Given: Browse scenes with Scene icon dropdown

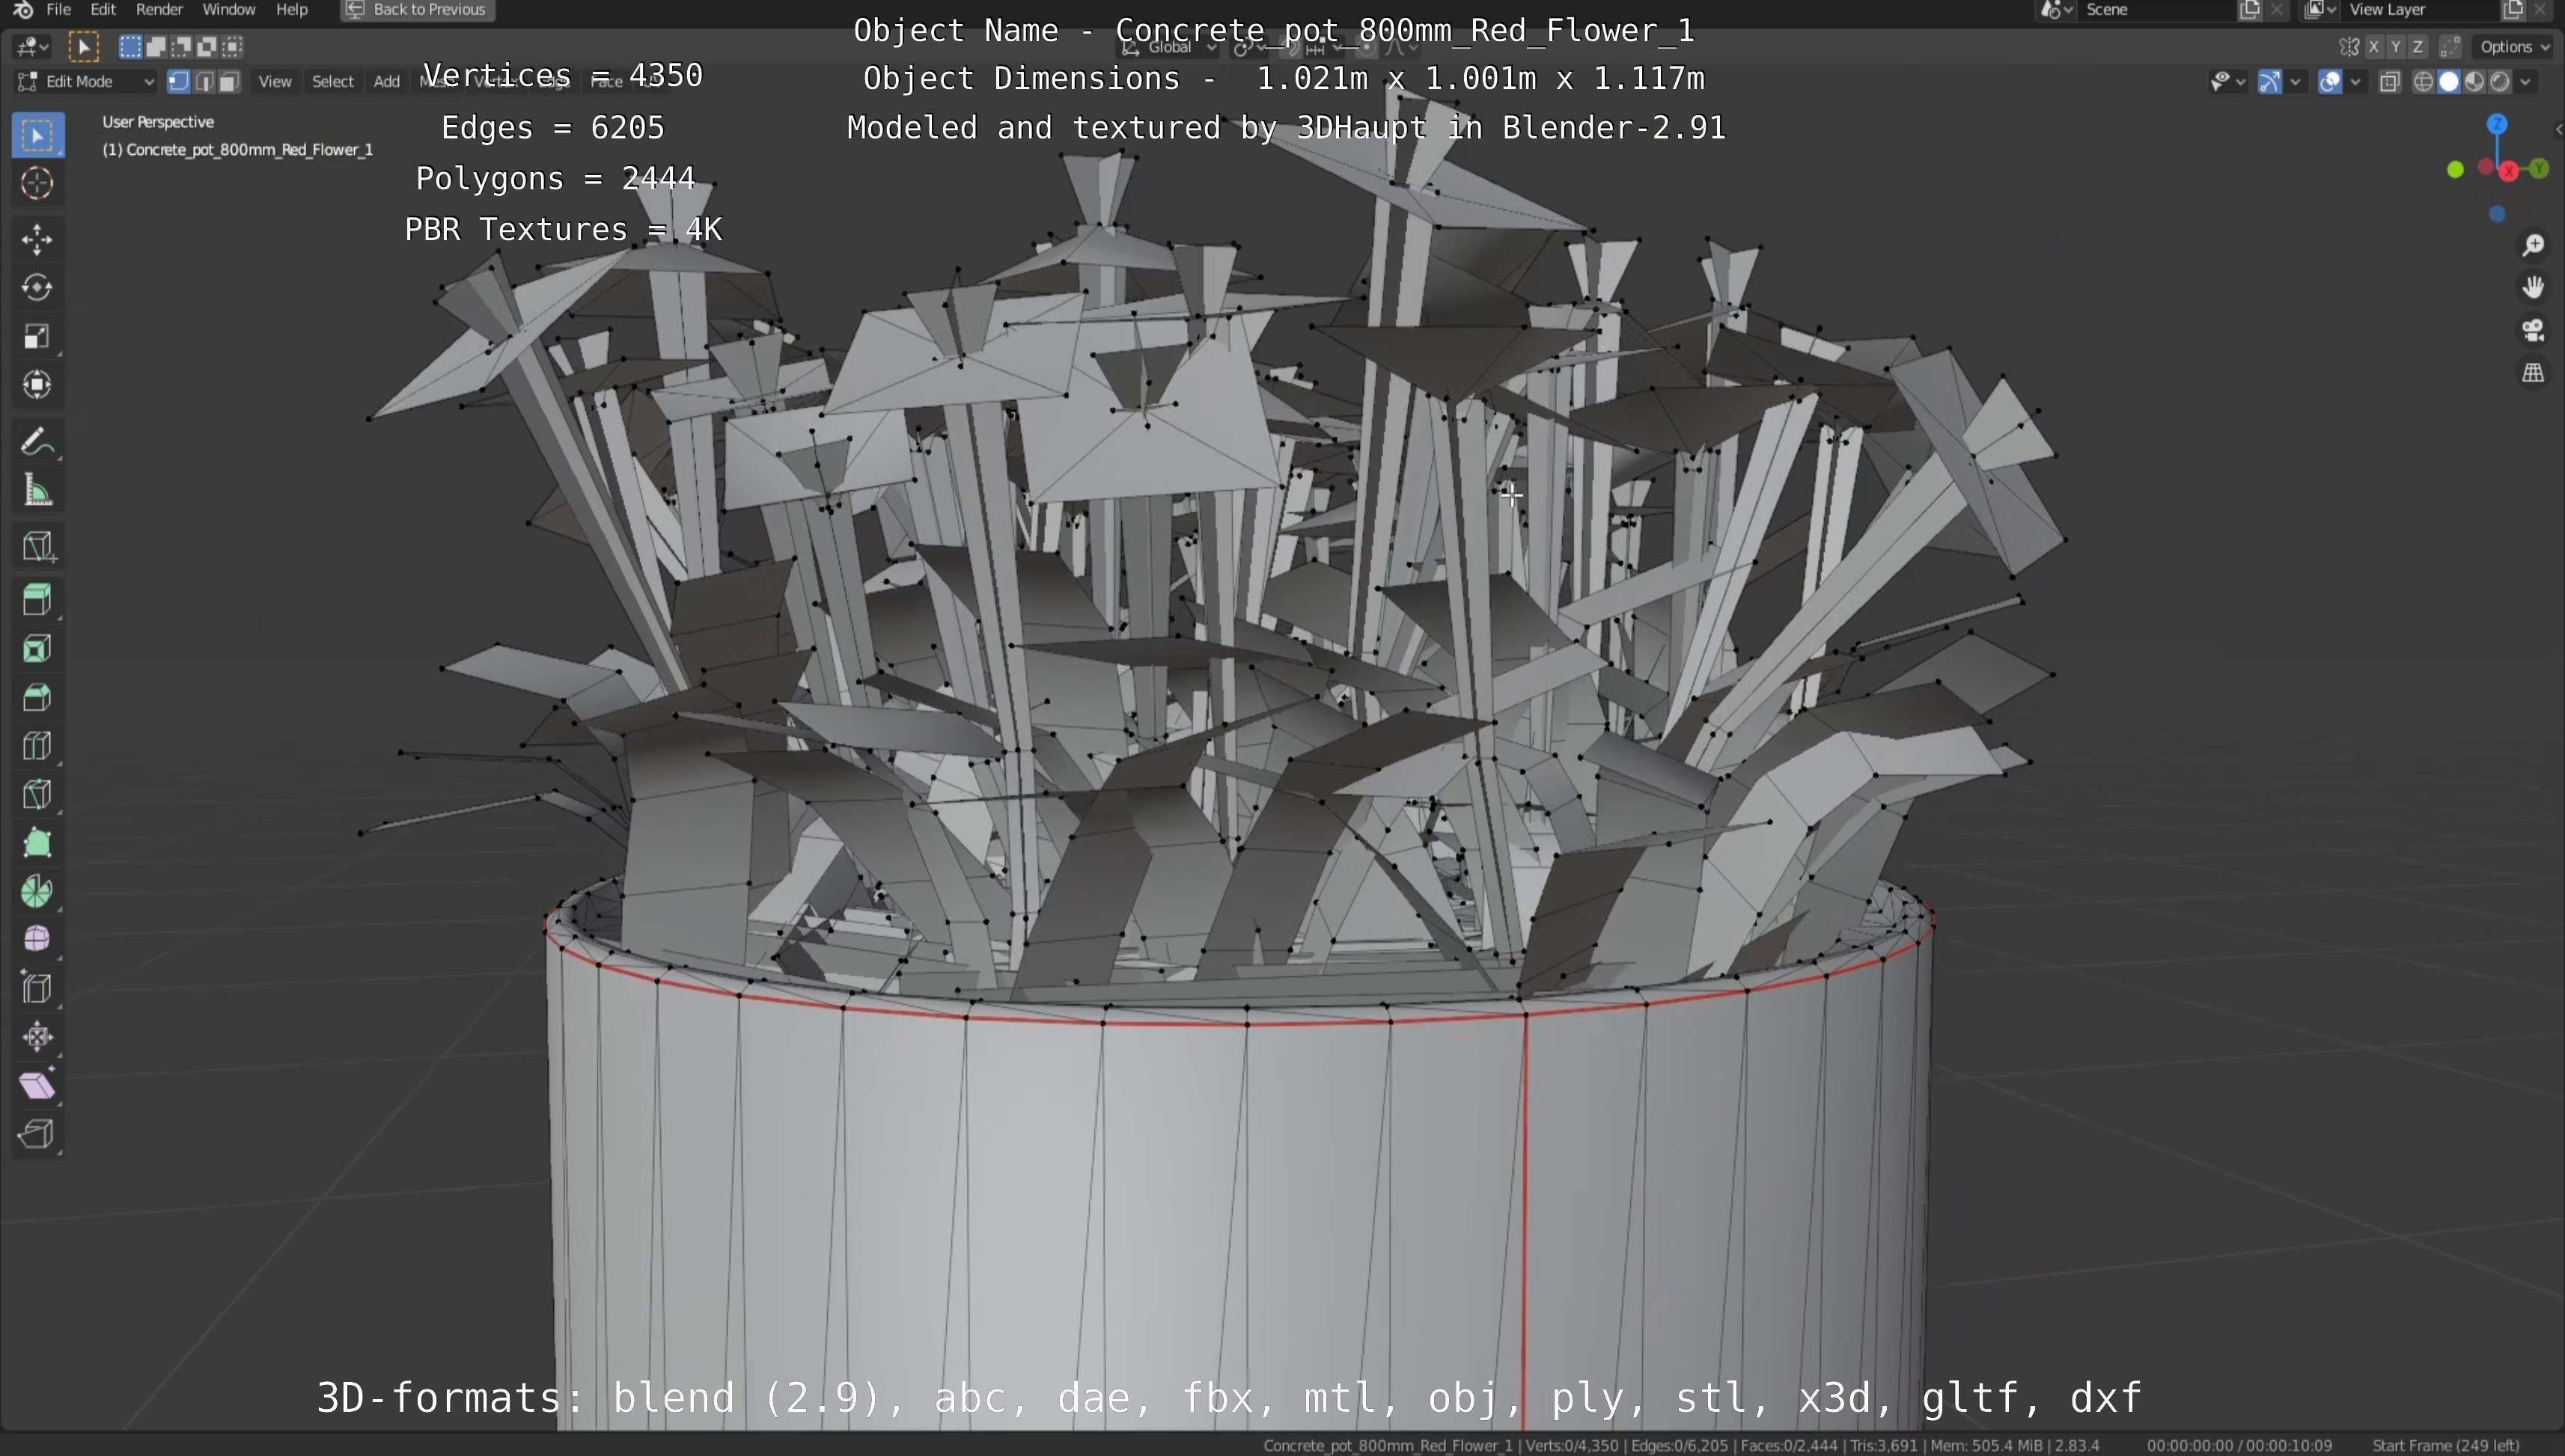Looking at the screenshot, I should pos(2057,10).
